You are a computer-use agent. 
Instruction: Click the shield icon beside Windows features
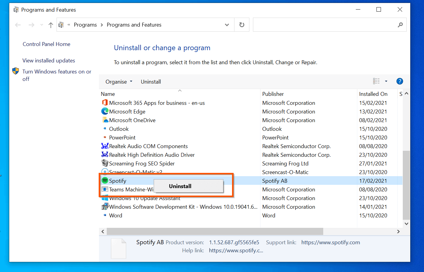click(x=16, y=71)
